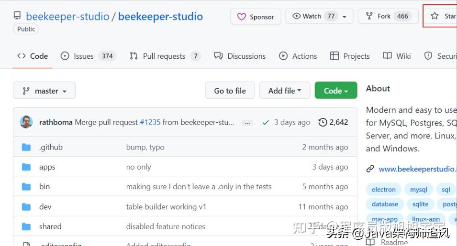This screenshot has height=246, width=457.
Task: Click the pull requests count badge 7
Action: point(196,56)
